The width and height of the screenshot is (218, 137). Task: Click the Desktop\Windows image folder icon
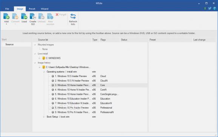click(x=44, y=67)
